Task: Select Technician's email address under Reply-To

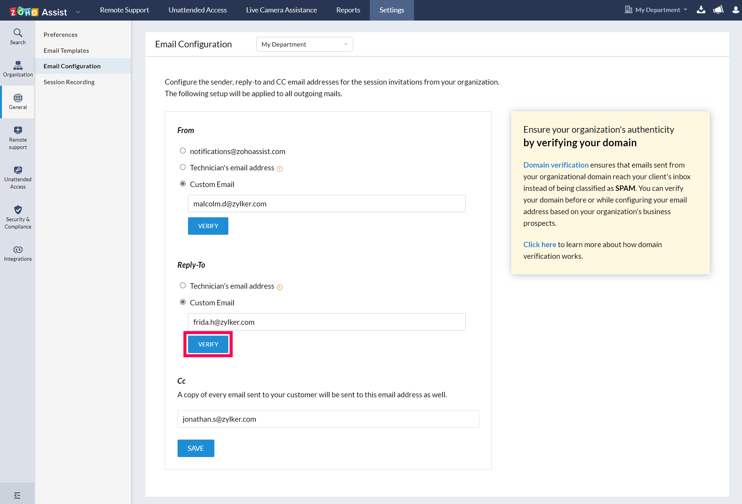Action: click(x=183, y=286)
